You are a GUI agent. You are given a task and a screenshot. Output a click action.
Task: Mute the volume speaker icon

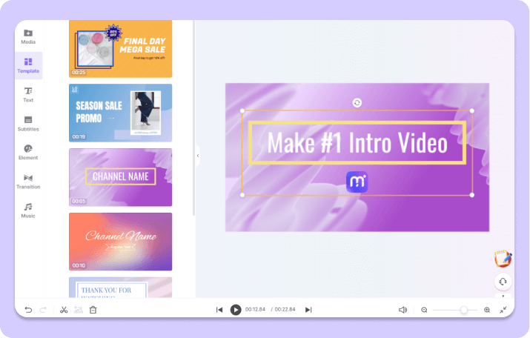tap(403, 310)
